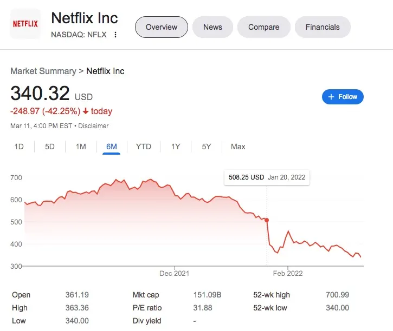
Task: Select the Max time range
Action: [238, 147]
